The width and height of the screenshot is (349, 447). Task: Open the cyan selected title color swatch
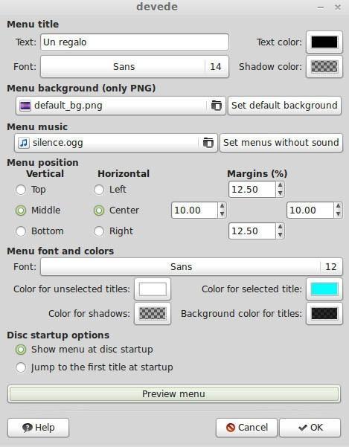tap(324, 289)
